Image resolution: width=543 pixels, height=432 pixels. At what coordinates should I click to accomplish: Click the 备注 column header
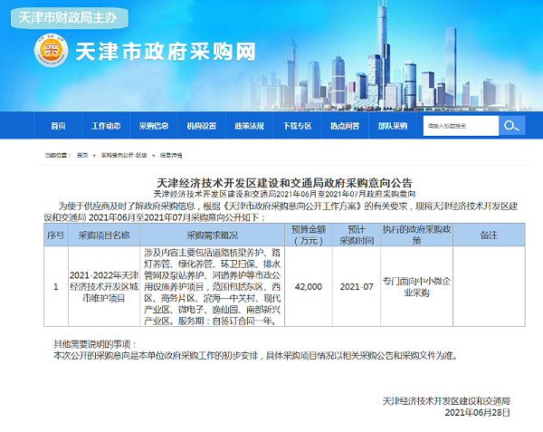pyautogui.click(x=489, y=235)
